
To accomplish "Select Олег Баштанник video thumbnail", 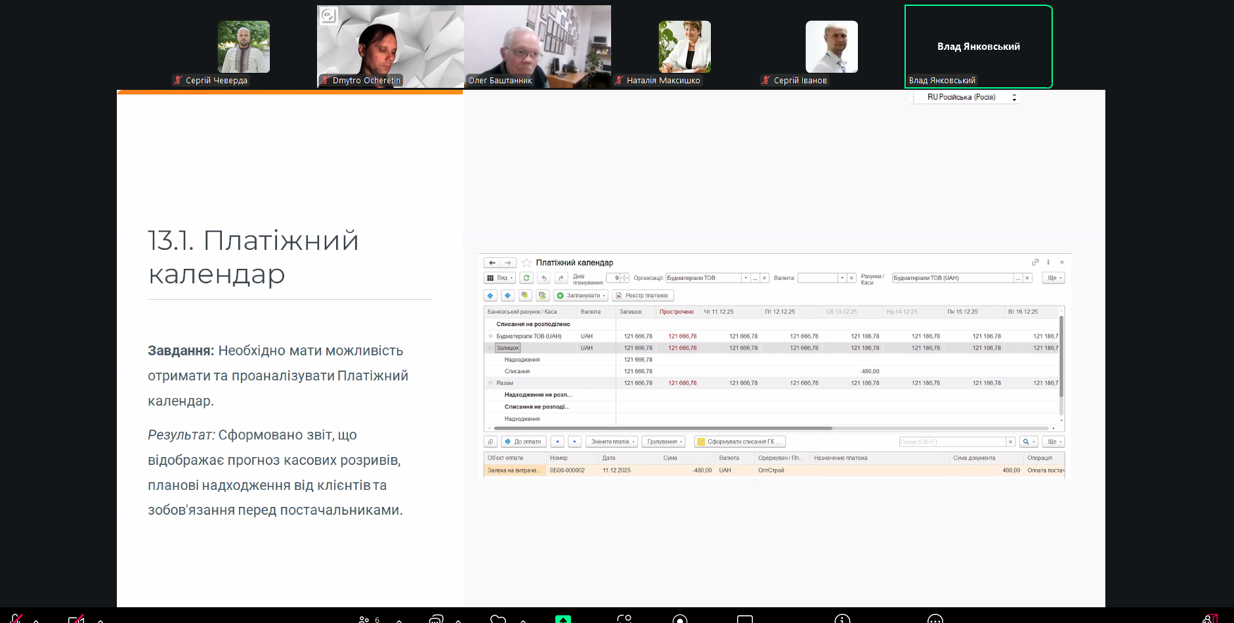I will (x=537, y=47).
